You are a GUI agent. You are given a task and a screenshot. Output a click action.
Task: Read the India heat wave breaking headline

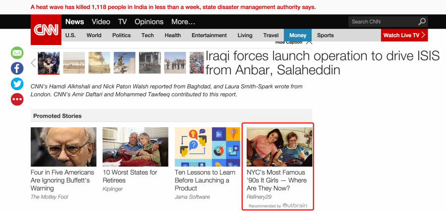click(173, 7)
